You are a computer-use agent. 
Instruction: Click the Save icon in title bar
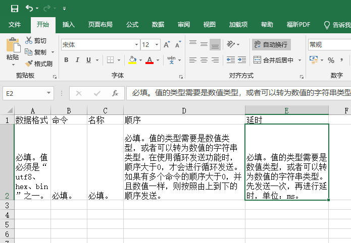point(14,9)
